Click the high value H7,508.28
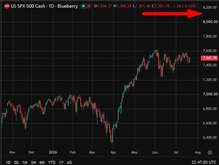 coord(122,6)
